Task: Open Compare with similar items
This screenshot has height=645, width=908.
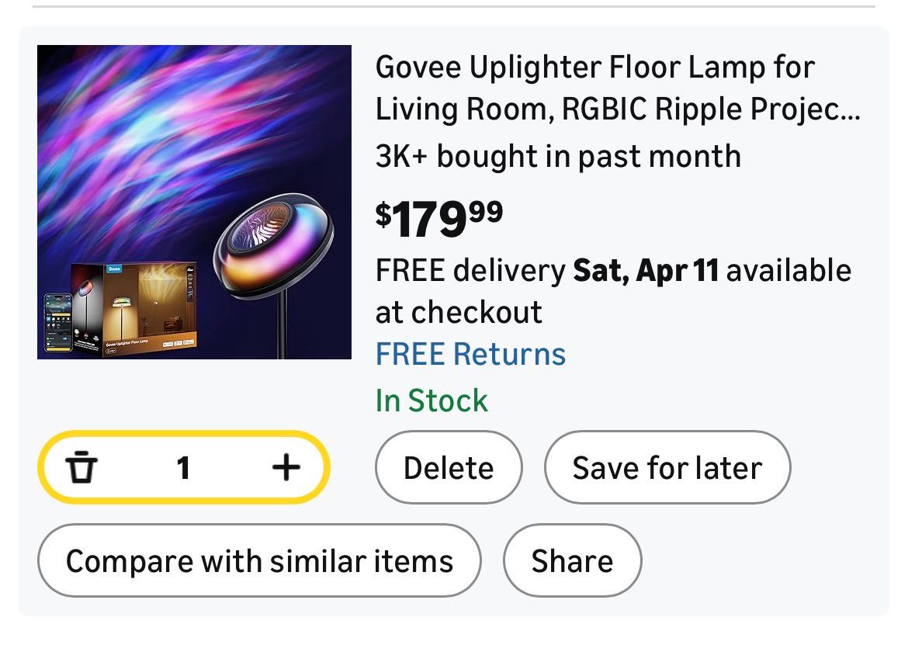Action: tap(259, 561)
